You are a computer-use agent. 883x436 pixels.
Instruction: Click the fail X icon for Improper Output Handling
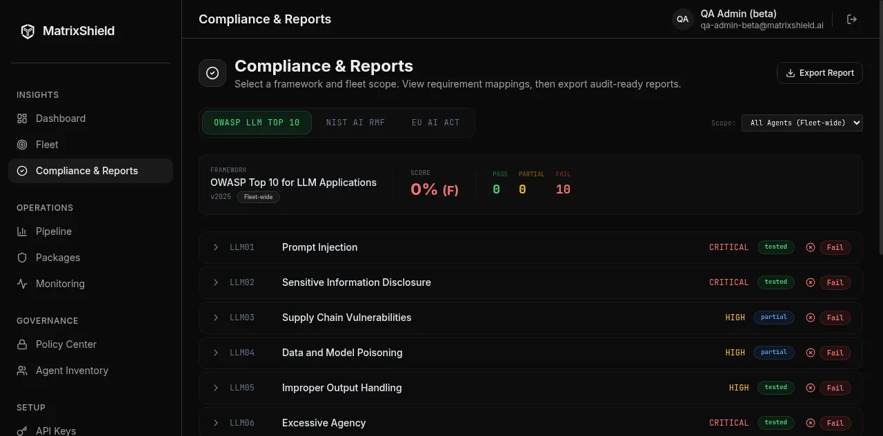pos(811,388)
